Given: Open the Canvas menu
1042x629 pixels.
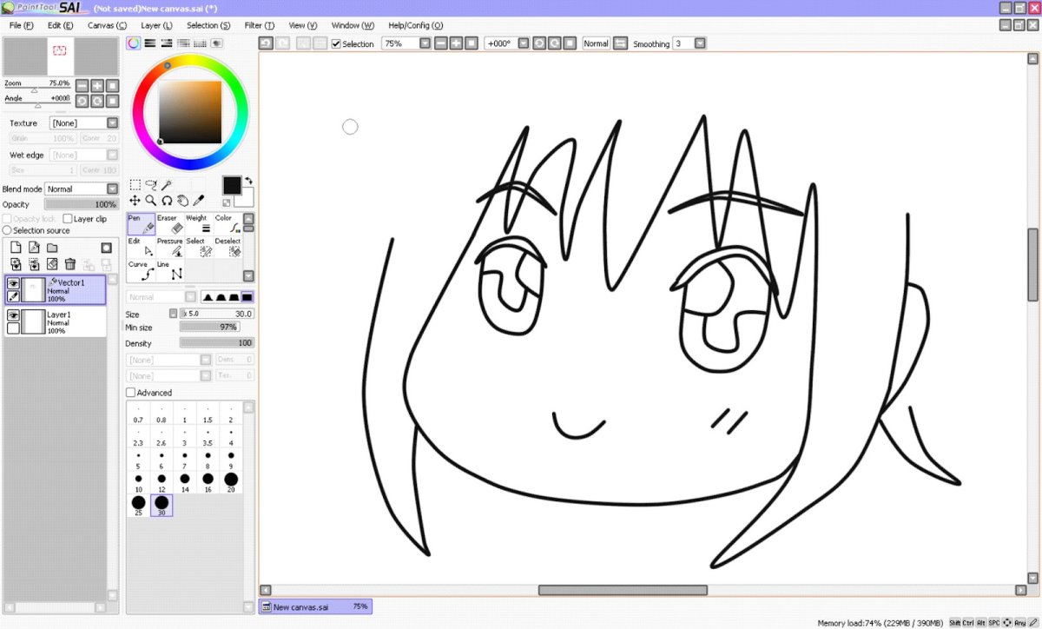Looking at the screenshot, I should 107,25.
